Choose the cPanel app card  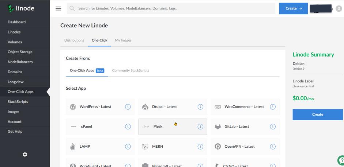(x=100, y=127)
